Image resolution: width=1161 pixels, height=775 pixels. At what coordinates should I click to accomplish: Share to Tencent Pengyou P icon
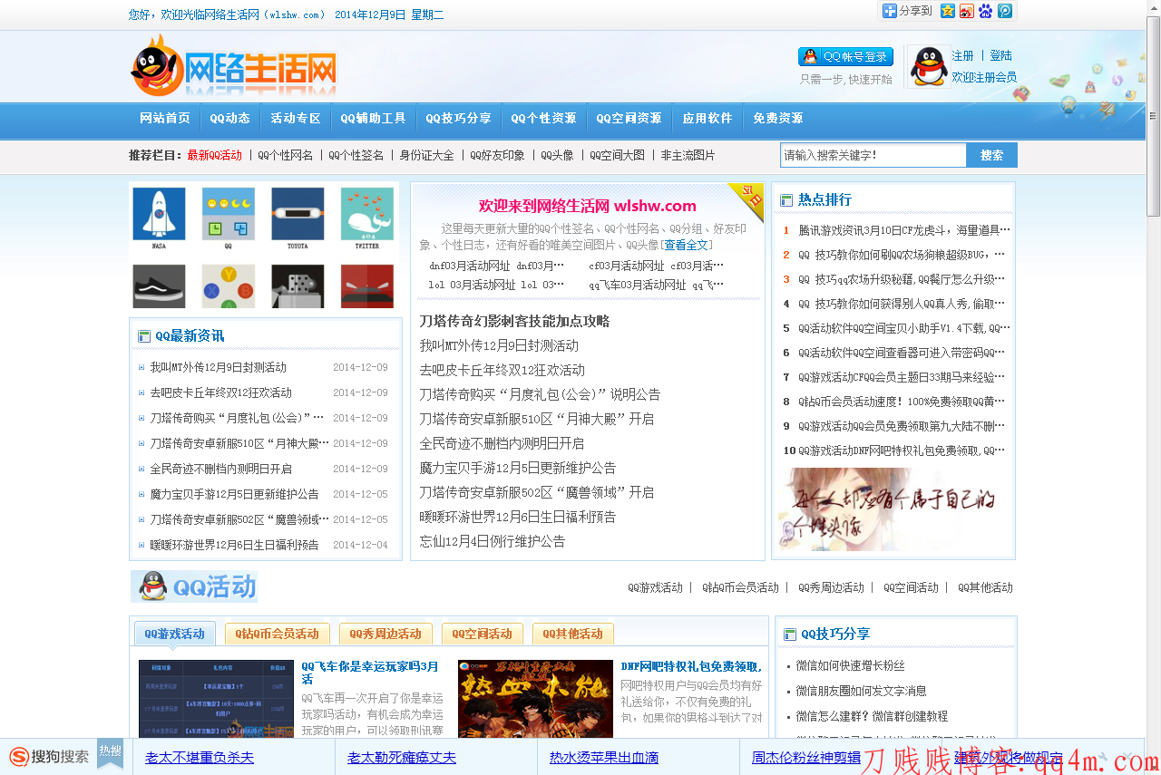(1005, 11)
